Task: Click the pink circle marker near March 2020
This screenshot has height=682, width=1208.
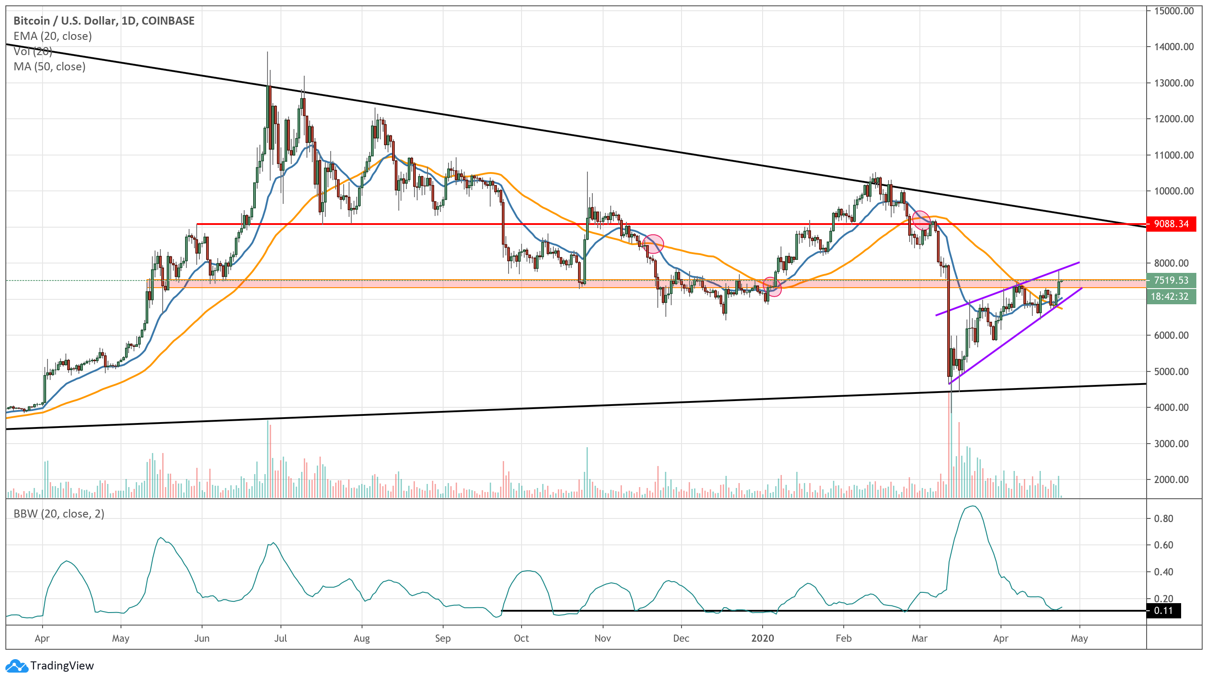Action: (922, 220)
